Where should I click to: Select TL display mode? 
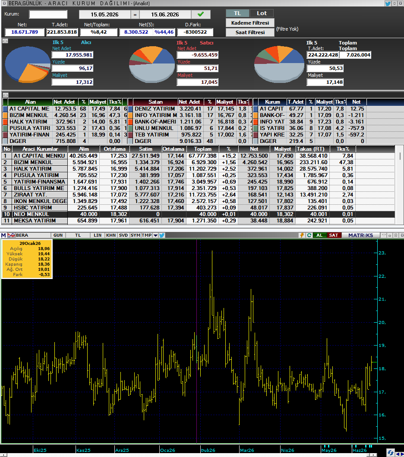click(237, 13)
